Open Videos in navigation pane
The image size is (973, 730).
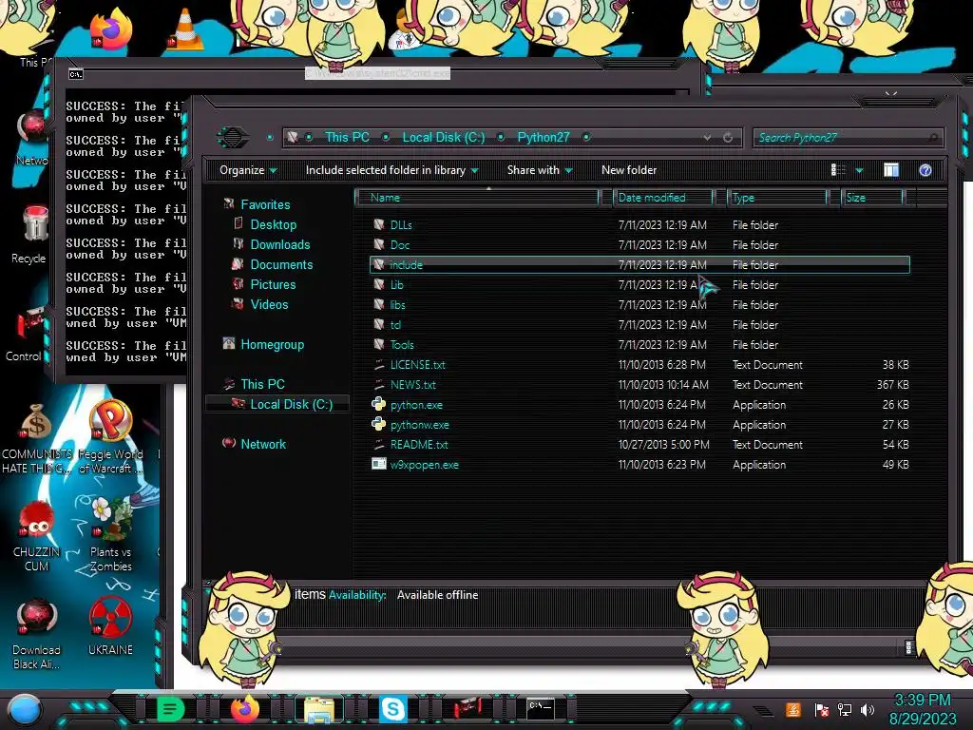269,304
